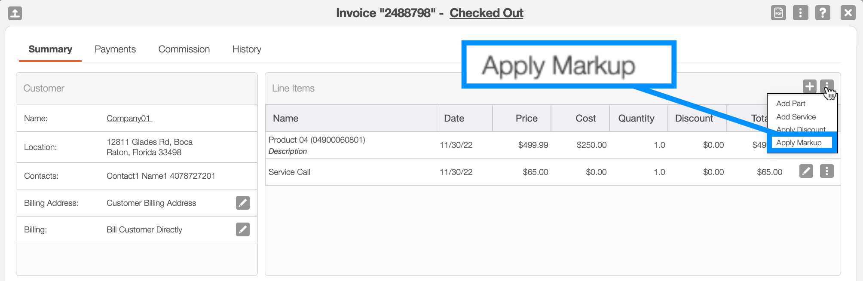Edit the Billing Address field
This screenshot has height=281, width=863.
click(x=242, y=203)
